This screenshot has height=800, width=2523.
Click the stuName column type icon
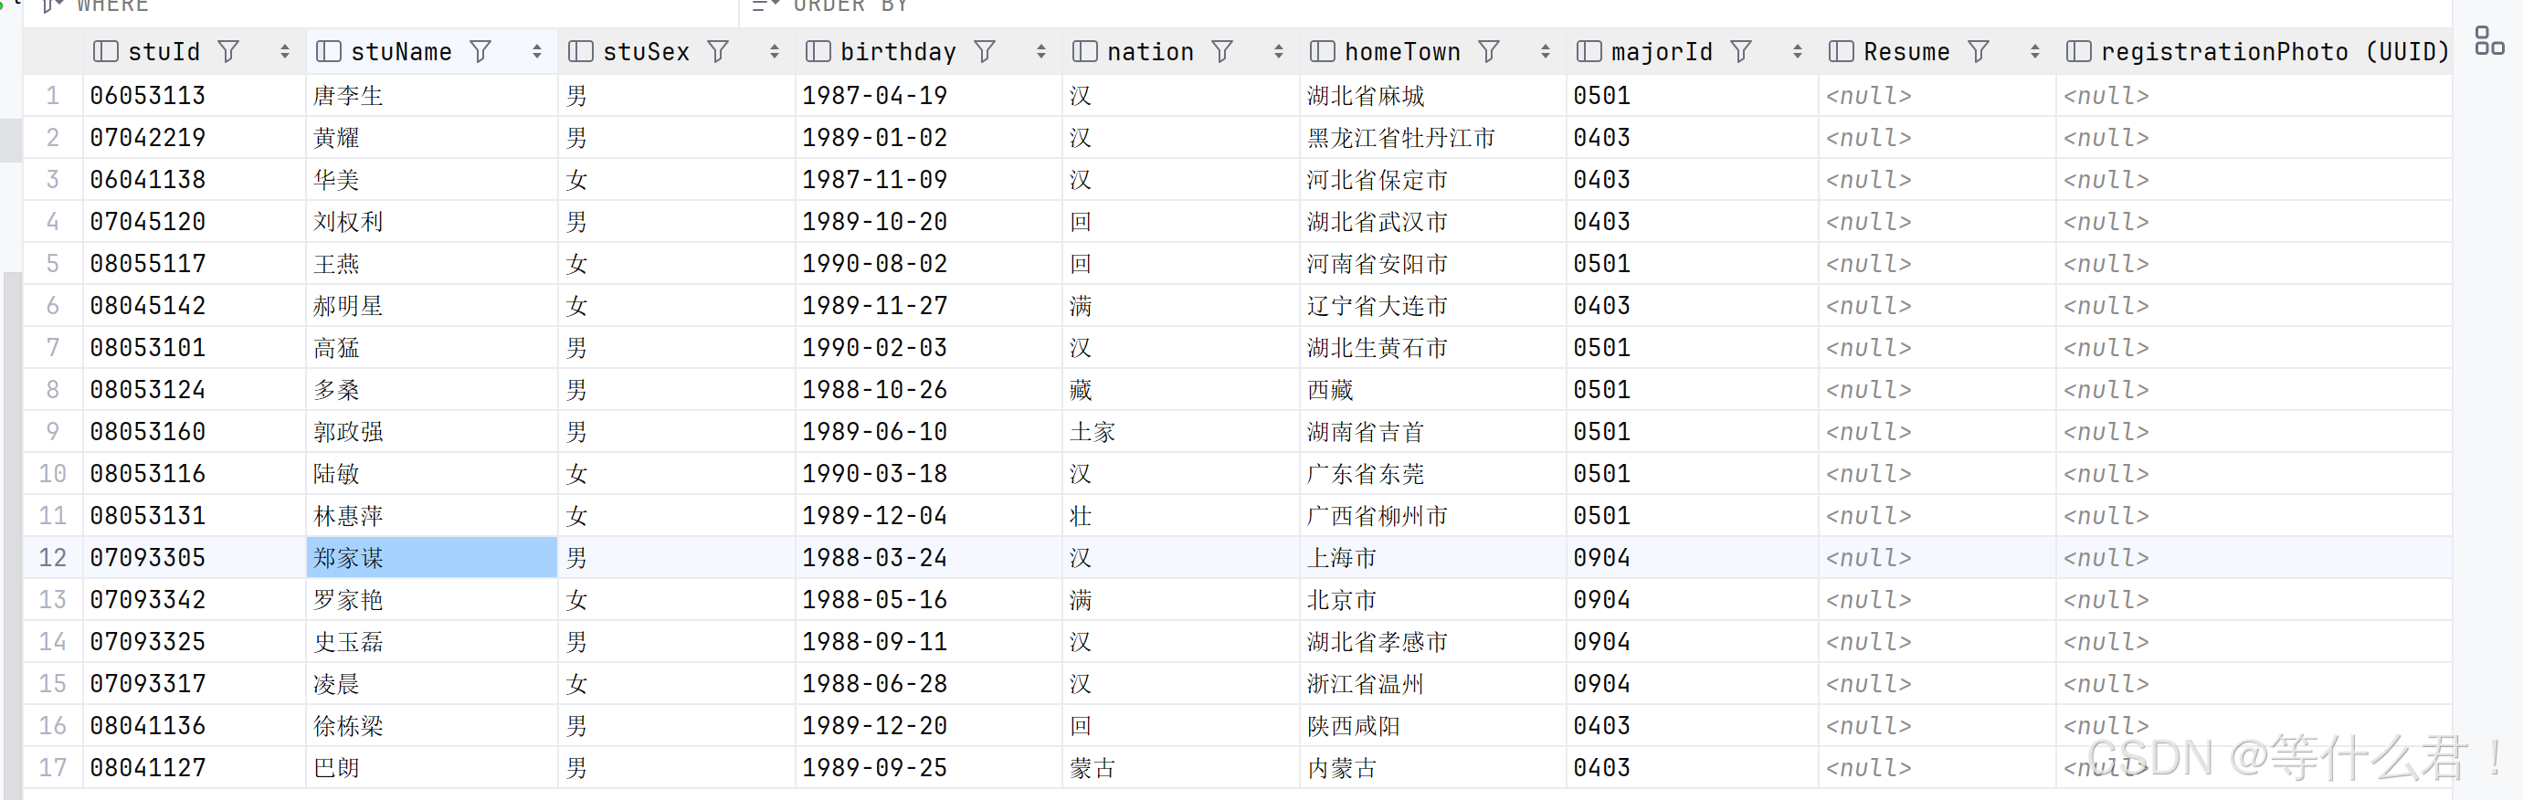(x=328, y=51)
